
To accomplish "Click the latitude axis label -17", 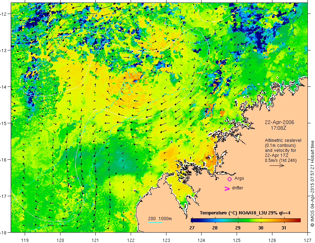I will (4, 196).
